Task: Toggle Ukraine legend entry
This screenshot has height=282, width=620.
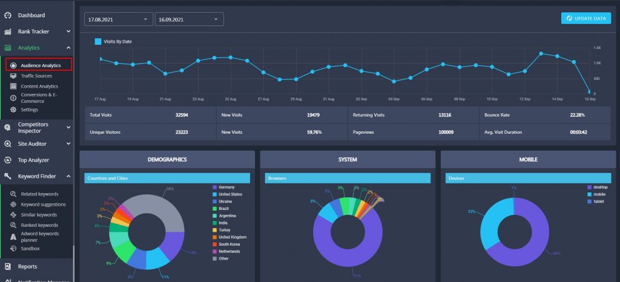Action: tap(222, 202)
